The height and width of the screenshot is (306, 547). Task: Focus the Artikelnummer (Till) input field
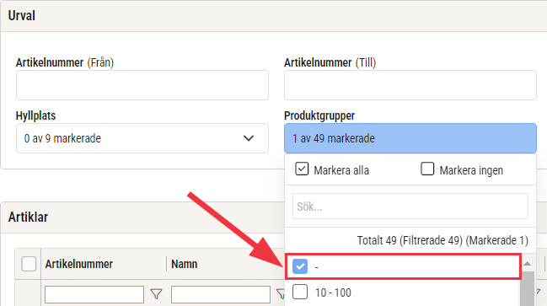tap(410, 85)
